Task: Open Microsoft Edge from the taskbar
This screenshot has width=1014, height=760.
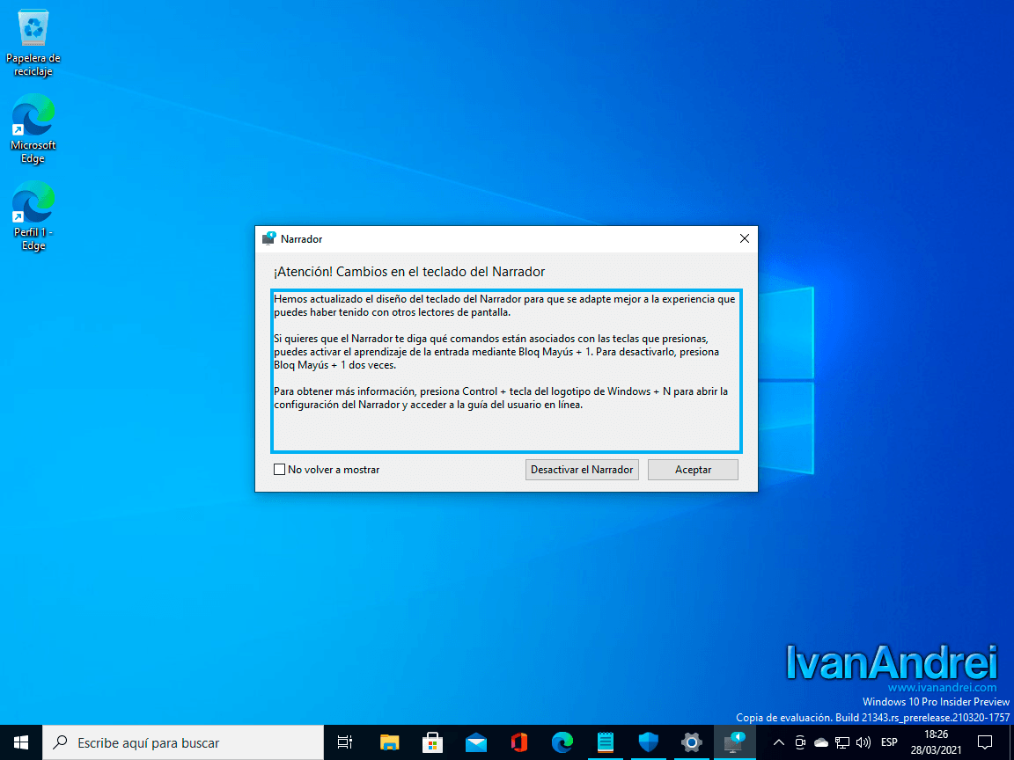Action: pos(562,742)
